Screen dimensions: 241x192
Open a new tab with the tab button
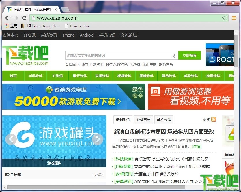(65, 10)
